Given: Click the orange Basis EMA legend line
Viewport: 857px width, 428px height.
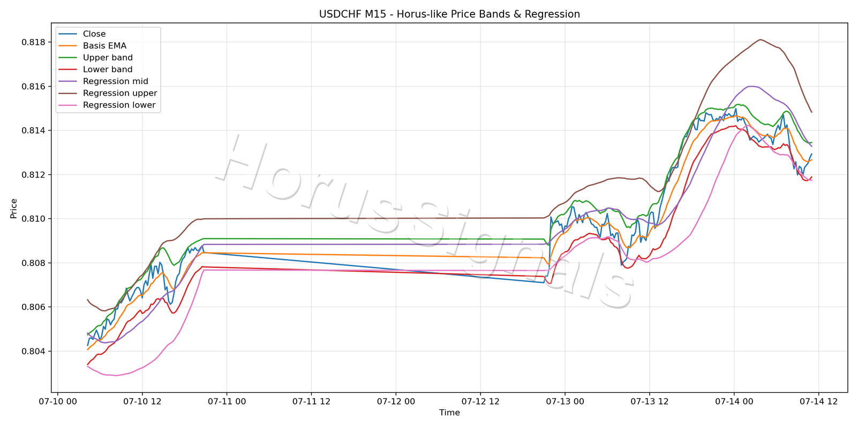Looking at the screenshot, I should (x=67, y=46).
